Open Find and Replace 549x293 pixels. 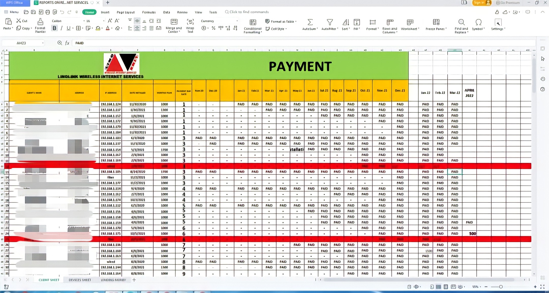click(461, 22)
